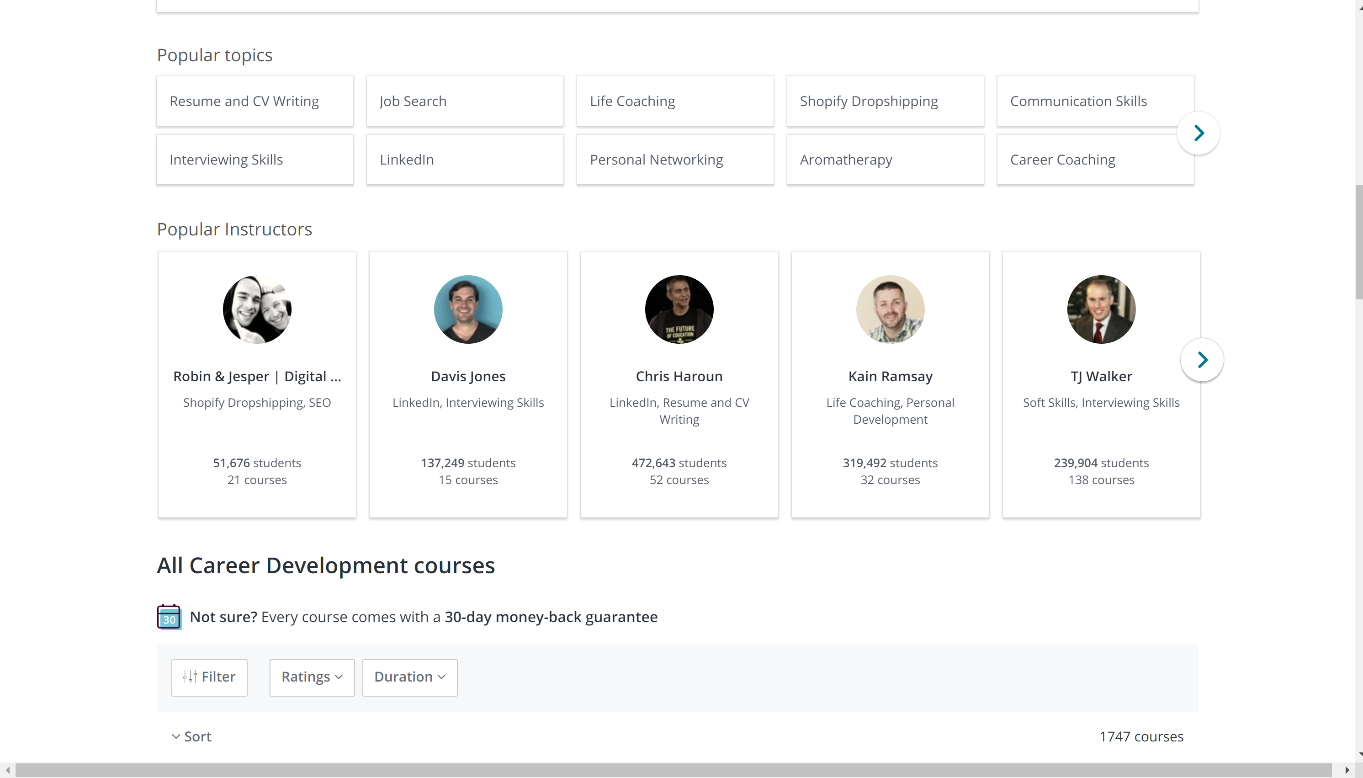Open Davis Jones instructor profile
Viewport: 1363px width, 778px height.
point(467,376)
